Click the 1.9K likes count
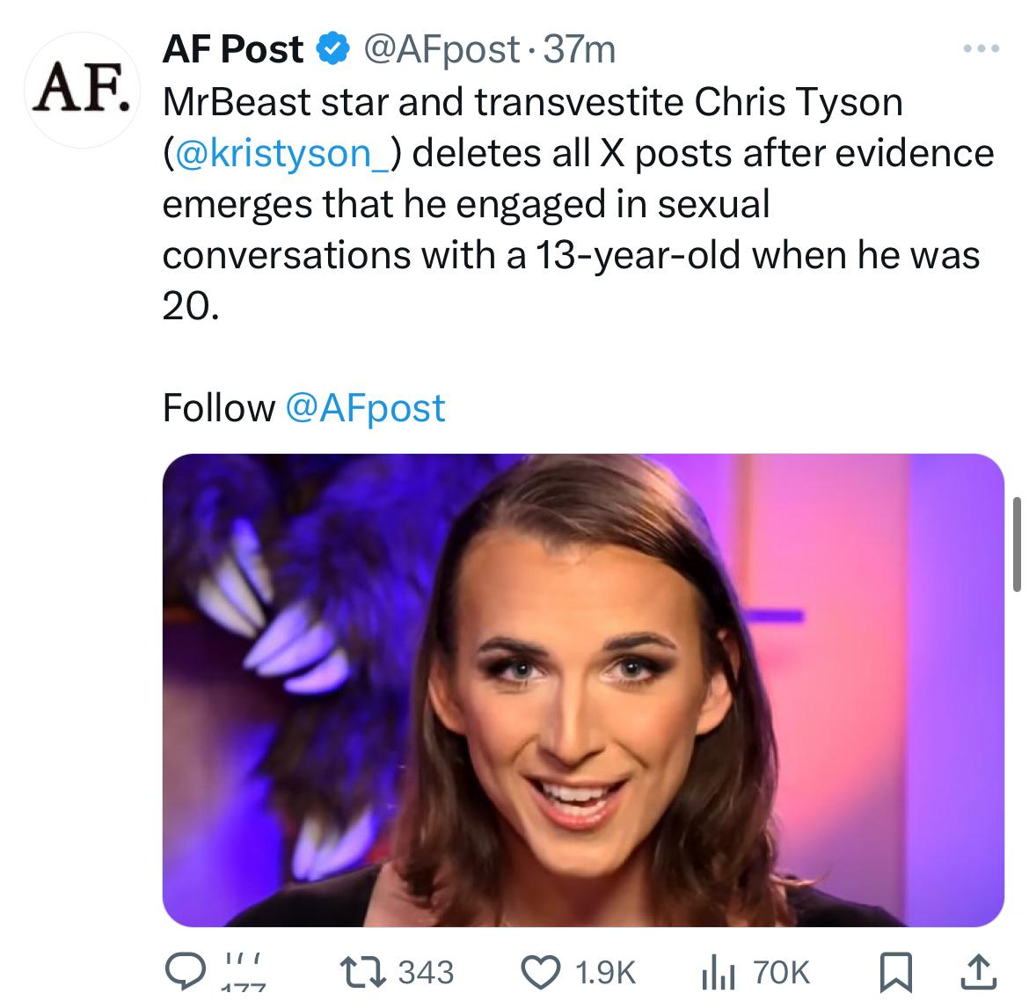 (604, 972)
